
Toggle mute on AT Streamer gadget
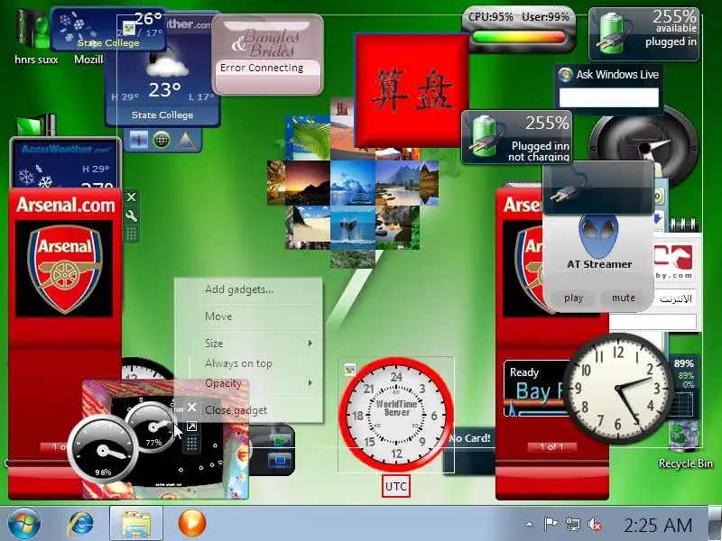click(x=623, y=298)
